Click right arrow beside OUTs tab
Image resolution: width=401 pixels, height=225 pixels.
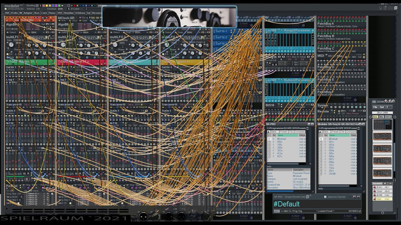pos(395,117)
